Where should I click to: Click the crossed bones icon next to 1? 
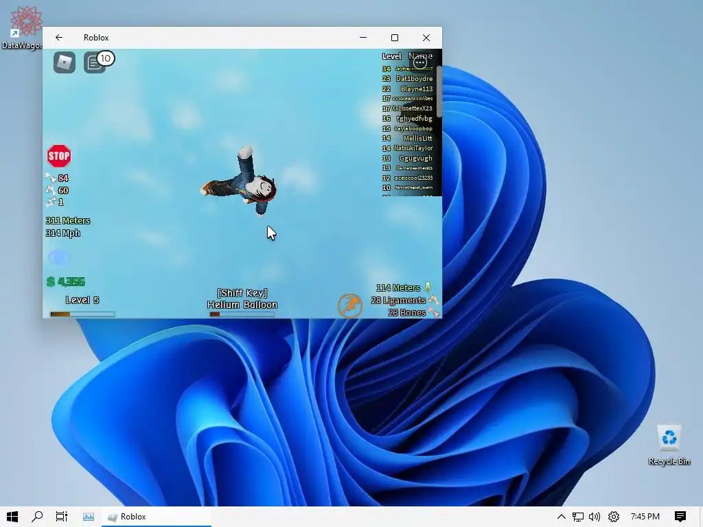click(50, 202)
